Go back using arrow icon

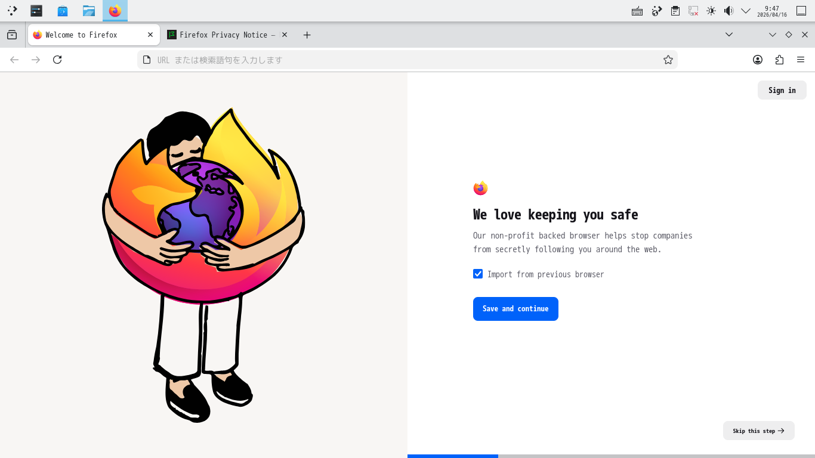14,60
